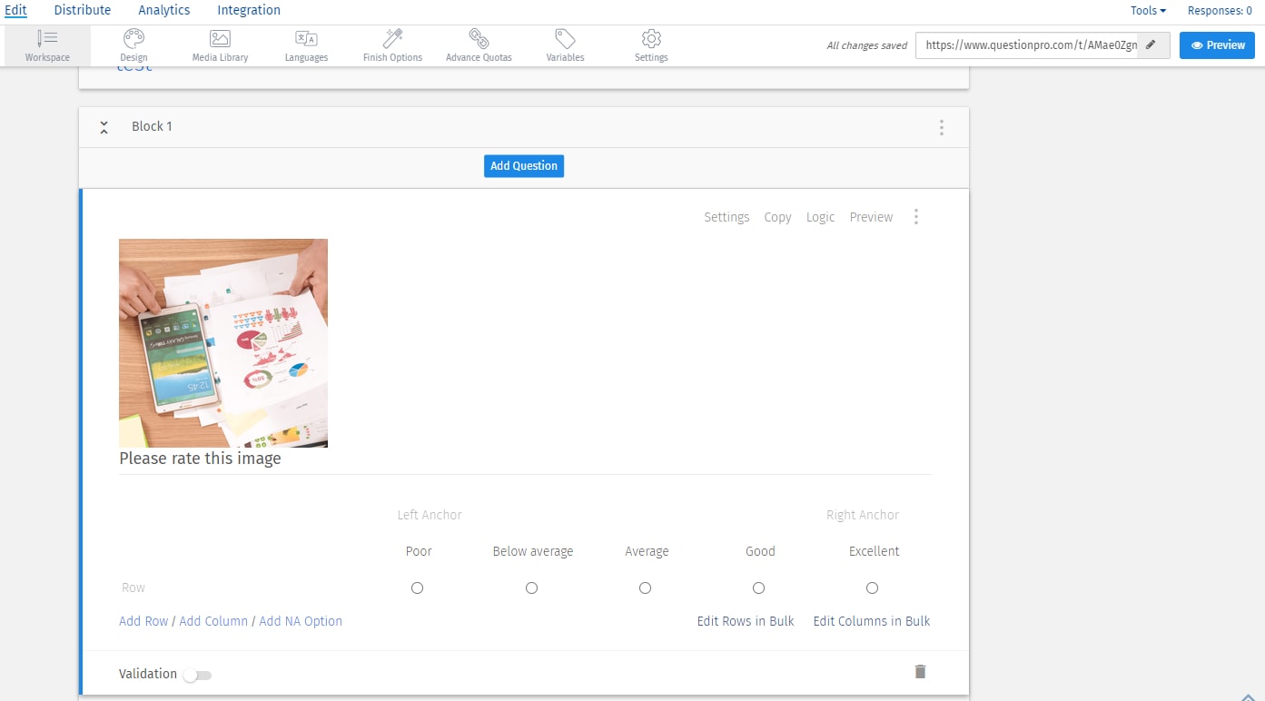This screenshot has width=1265, height=701.
Task: Open Advance Quotas
Action: pyautogui.click(x=478, y=44)
